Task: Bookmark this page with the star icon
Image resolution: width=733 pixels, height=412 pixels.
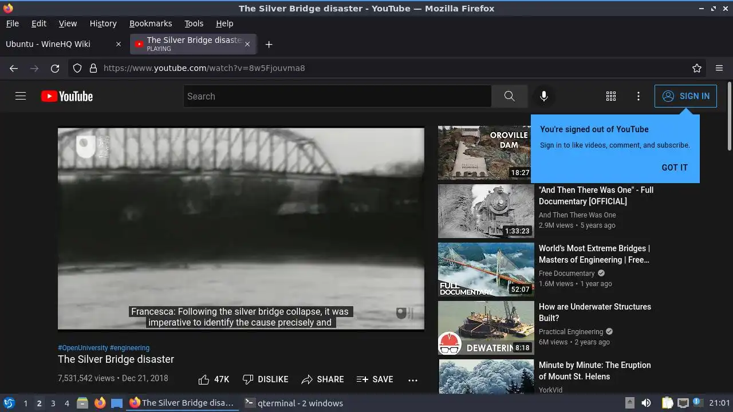Action: (697, 68)
